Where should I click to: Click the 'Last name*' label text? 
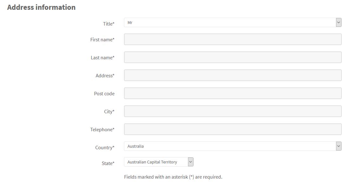tap(102, 58)
